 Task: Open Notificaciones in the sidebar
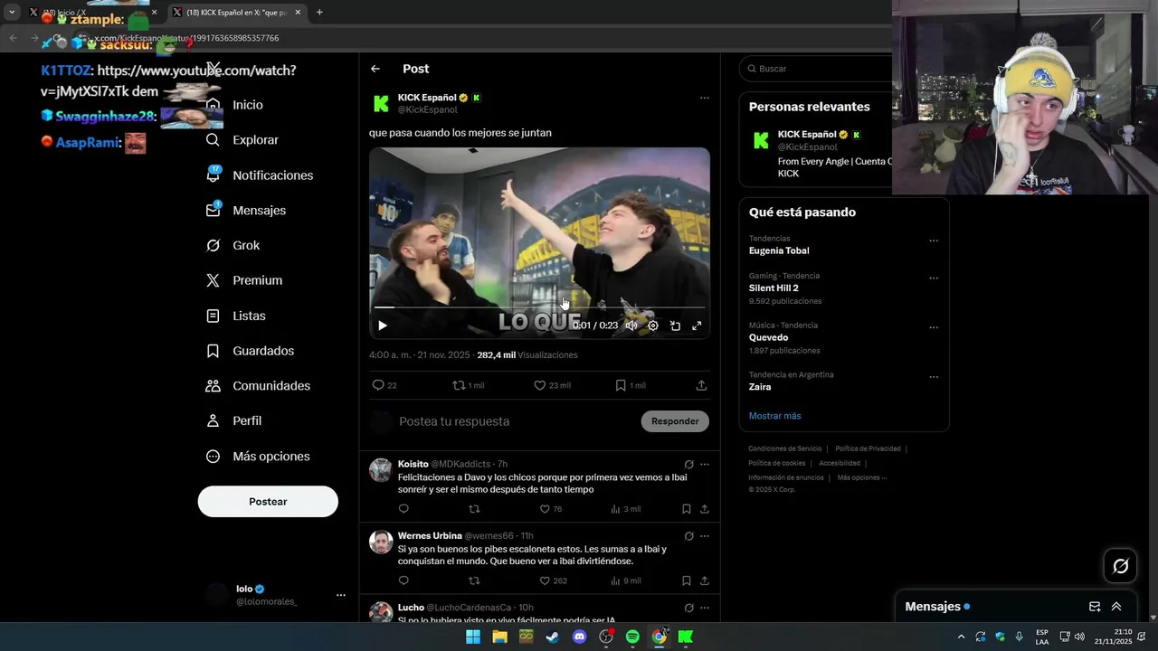[259, 175]
